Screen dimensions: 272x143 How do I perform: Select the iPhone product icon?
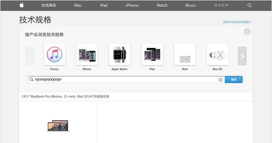[87, 55]
